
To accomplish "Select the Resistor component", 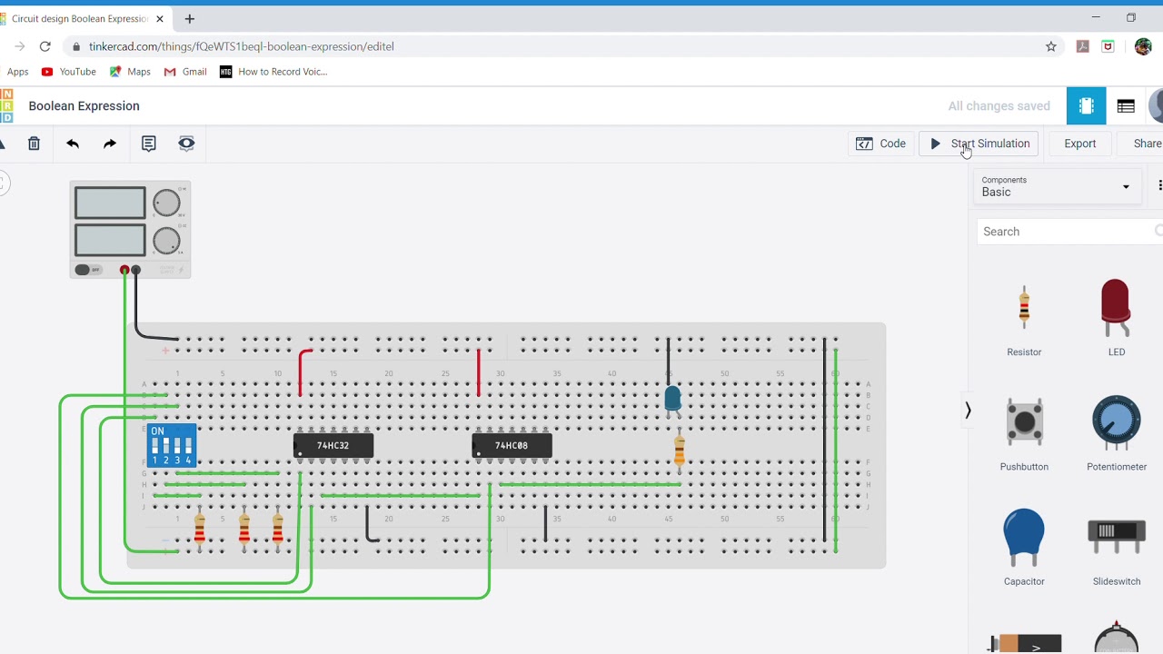I will pyautogui.click(x=1024, y=315).
